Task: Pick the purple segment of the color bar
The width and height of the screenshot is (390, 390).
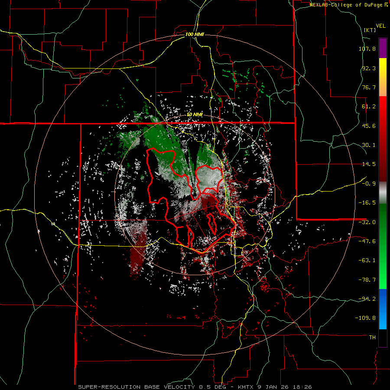Action: point(383,48)
